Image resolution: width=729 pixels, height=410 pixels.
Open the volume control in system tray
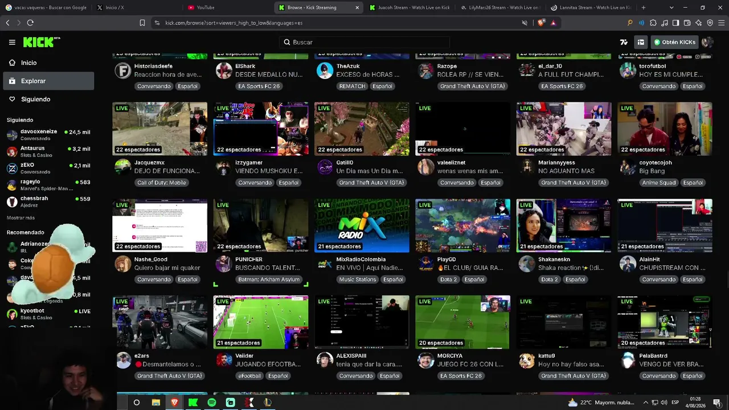pos(664,403)
